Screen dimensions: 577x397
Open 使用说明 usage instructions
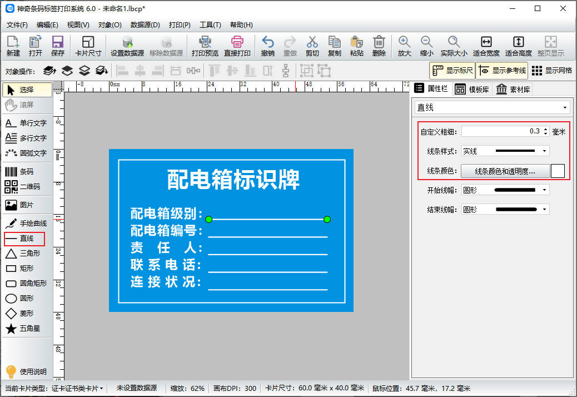pos(27,371)
